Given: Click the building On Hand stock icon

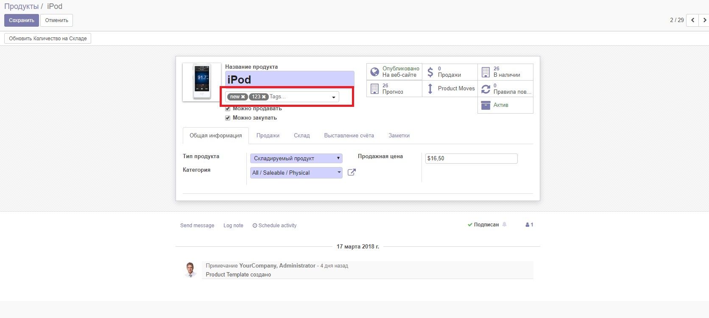Looking at the screenshot, I should point(486,72).
